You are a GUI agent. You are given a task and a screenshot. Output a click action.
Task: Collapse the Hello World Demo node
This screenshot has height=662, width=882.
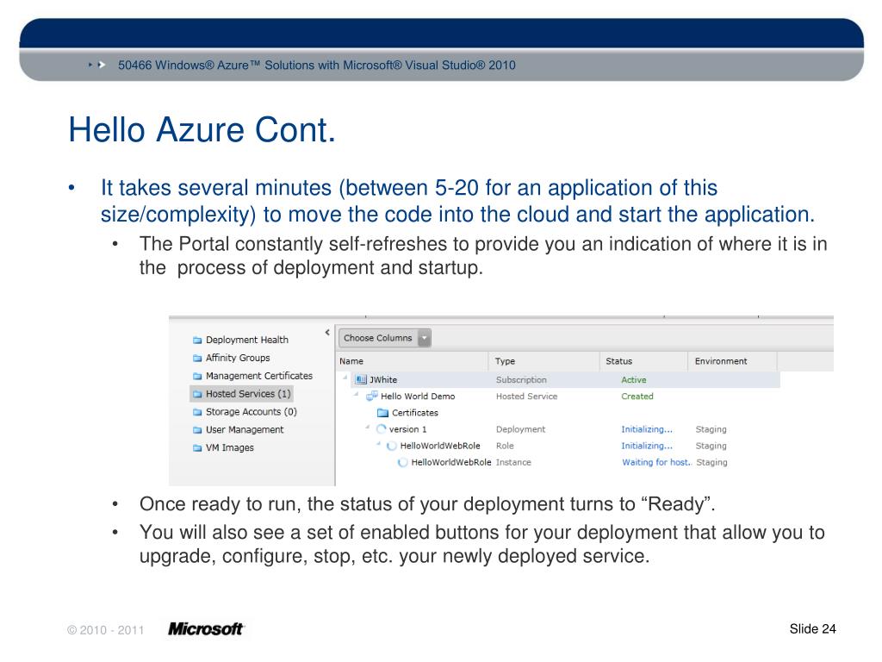(356, 393)
